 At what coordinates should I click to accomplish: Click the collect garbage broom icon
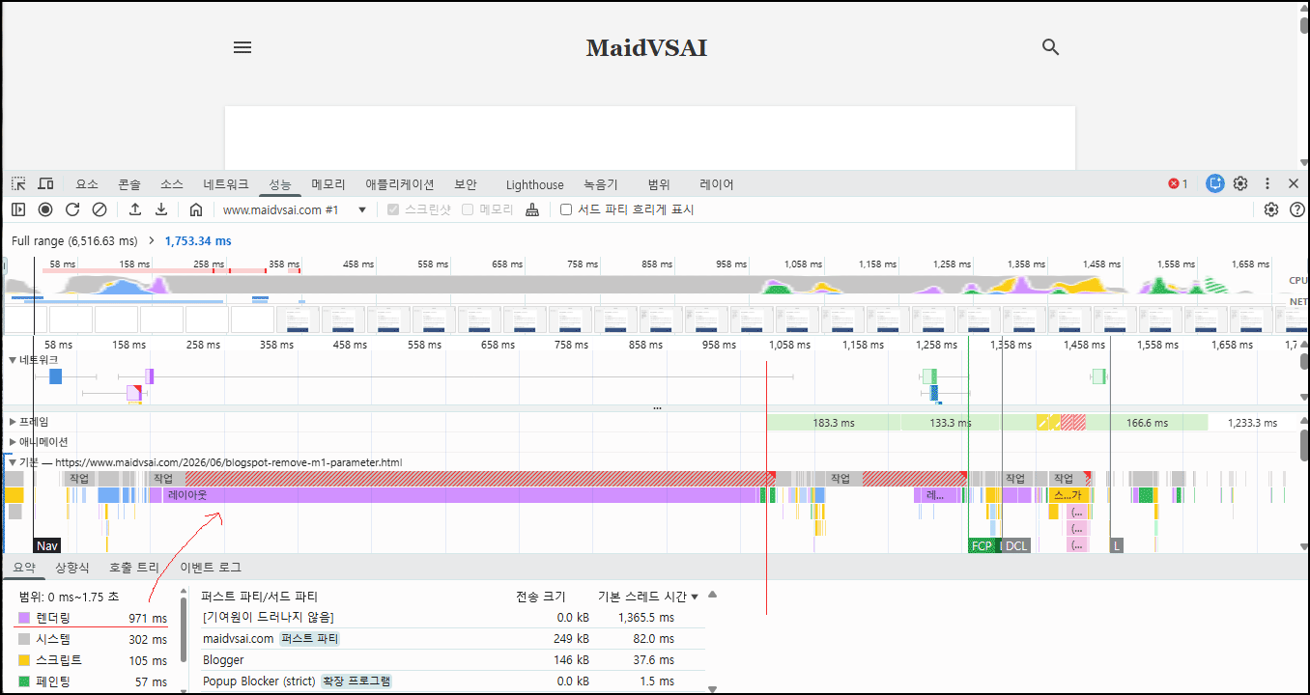[532, 209]
